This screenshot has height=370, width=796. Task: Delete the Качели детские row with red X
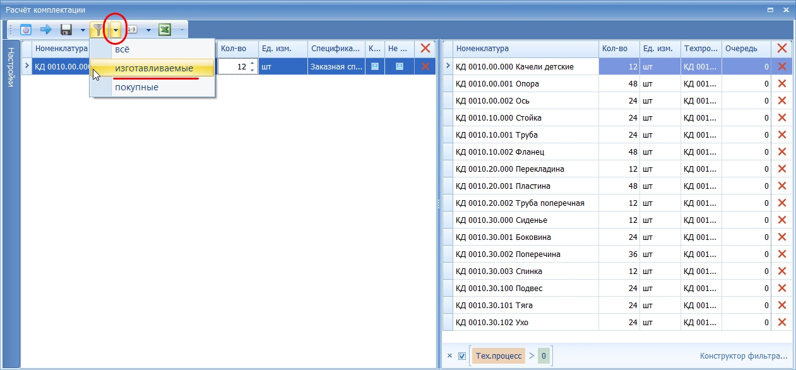point(781,66)
